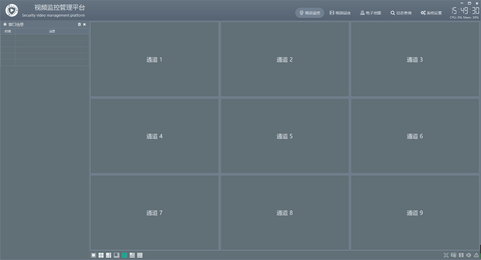Open the 视频回放 tab
481x260 pixels.
(x=340, y=13)
